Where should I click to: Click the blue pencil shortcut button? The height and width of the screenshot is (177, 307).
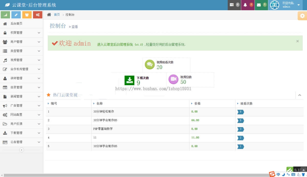pos(16,15)
